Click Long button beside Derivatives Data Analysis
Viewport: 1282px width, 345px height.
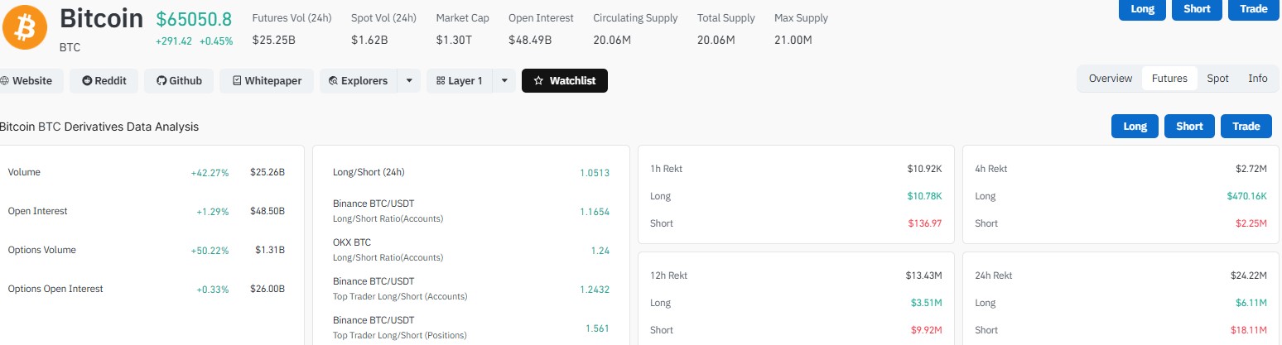(x=1135, y=126)
